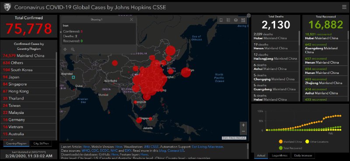Click the red circle over Tokyo
The width and height of the screenshot is (350, 161).
(185, 72)
